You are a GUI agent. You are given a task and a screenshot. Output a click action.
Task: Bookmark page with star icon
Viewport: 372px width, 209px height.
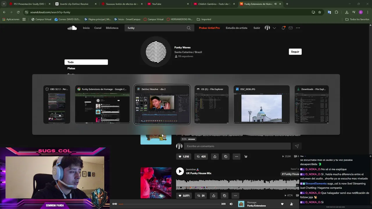click(x=320, y=12)
